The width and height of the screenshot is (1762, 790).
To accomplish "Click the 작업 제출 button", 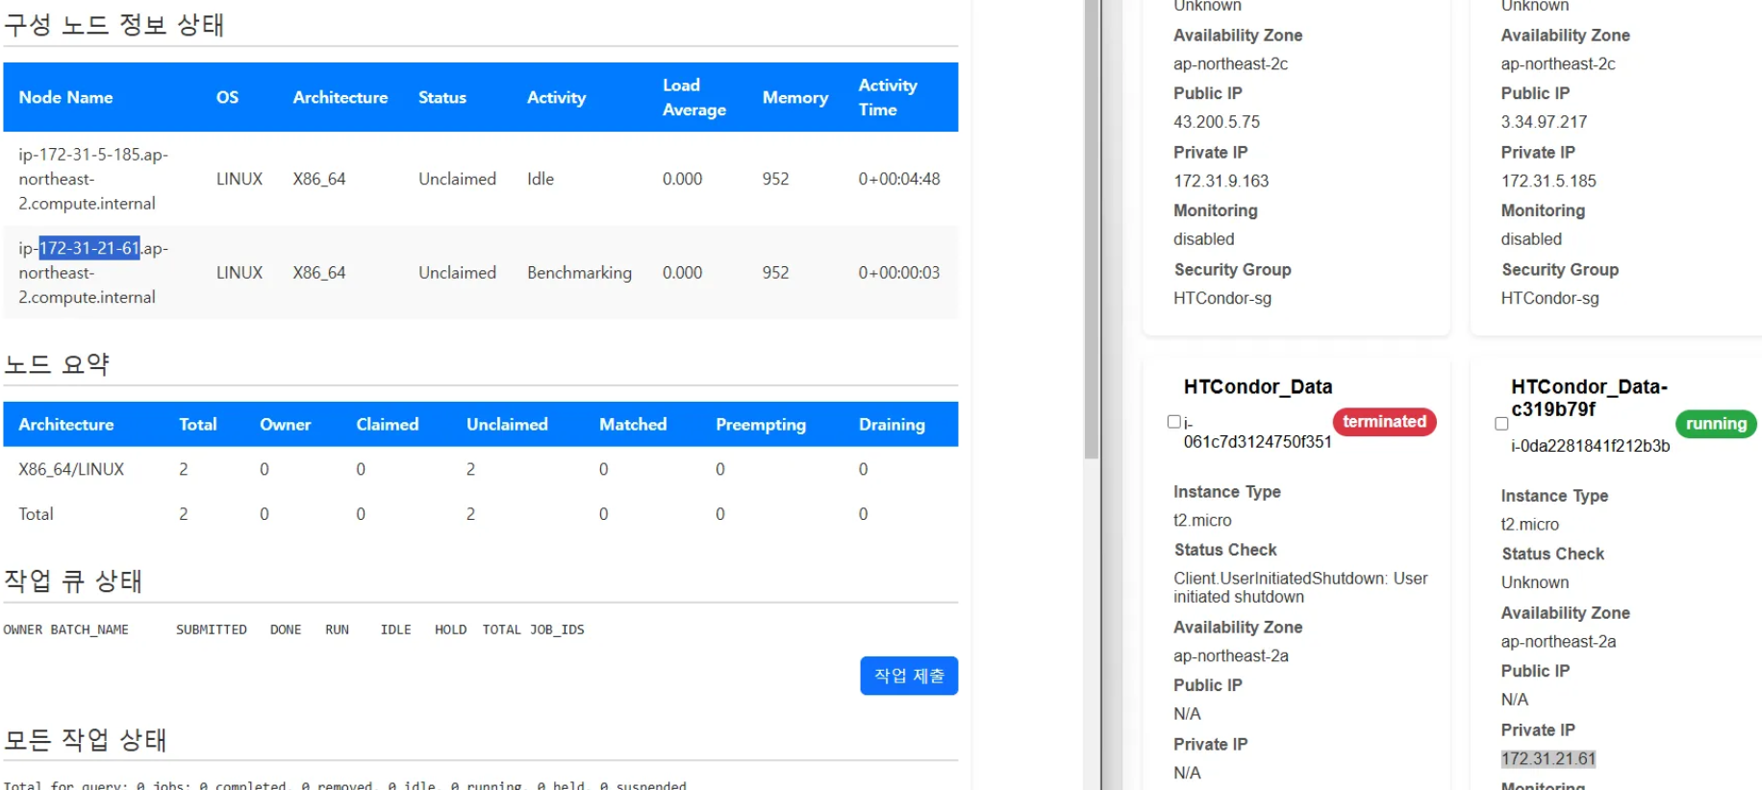I will (x=909, y=676).
